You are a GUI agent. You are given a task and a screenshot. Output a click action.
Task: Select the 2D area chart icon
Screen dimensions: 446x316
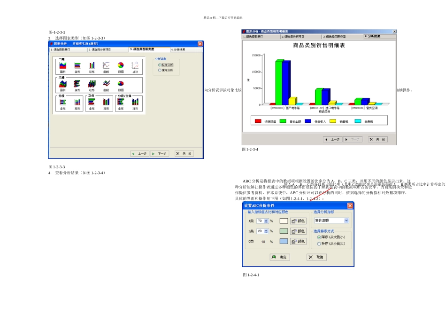click(62, 65)
